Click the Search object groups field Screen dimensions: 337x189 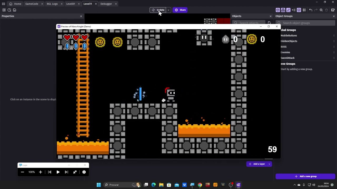(305, 23)
